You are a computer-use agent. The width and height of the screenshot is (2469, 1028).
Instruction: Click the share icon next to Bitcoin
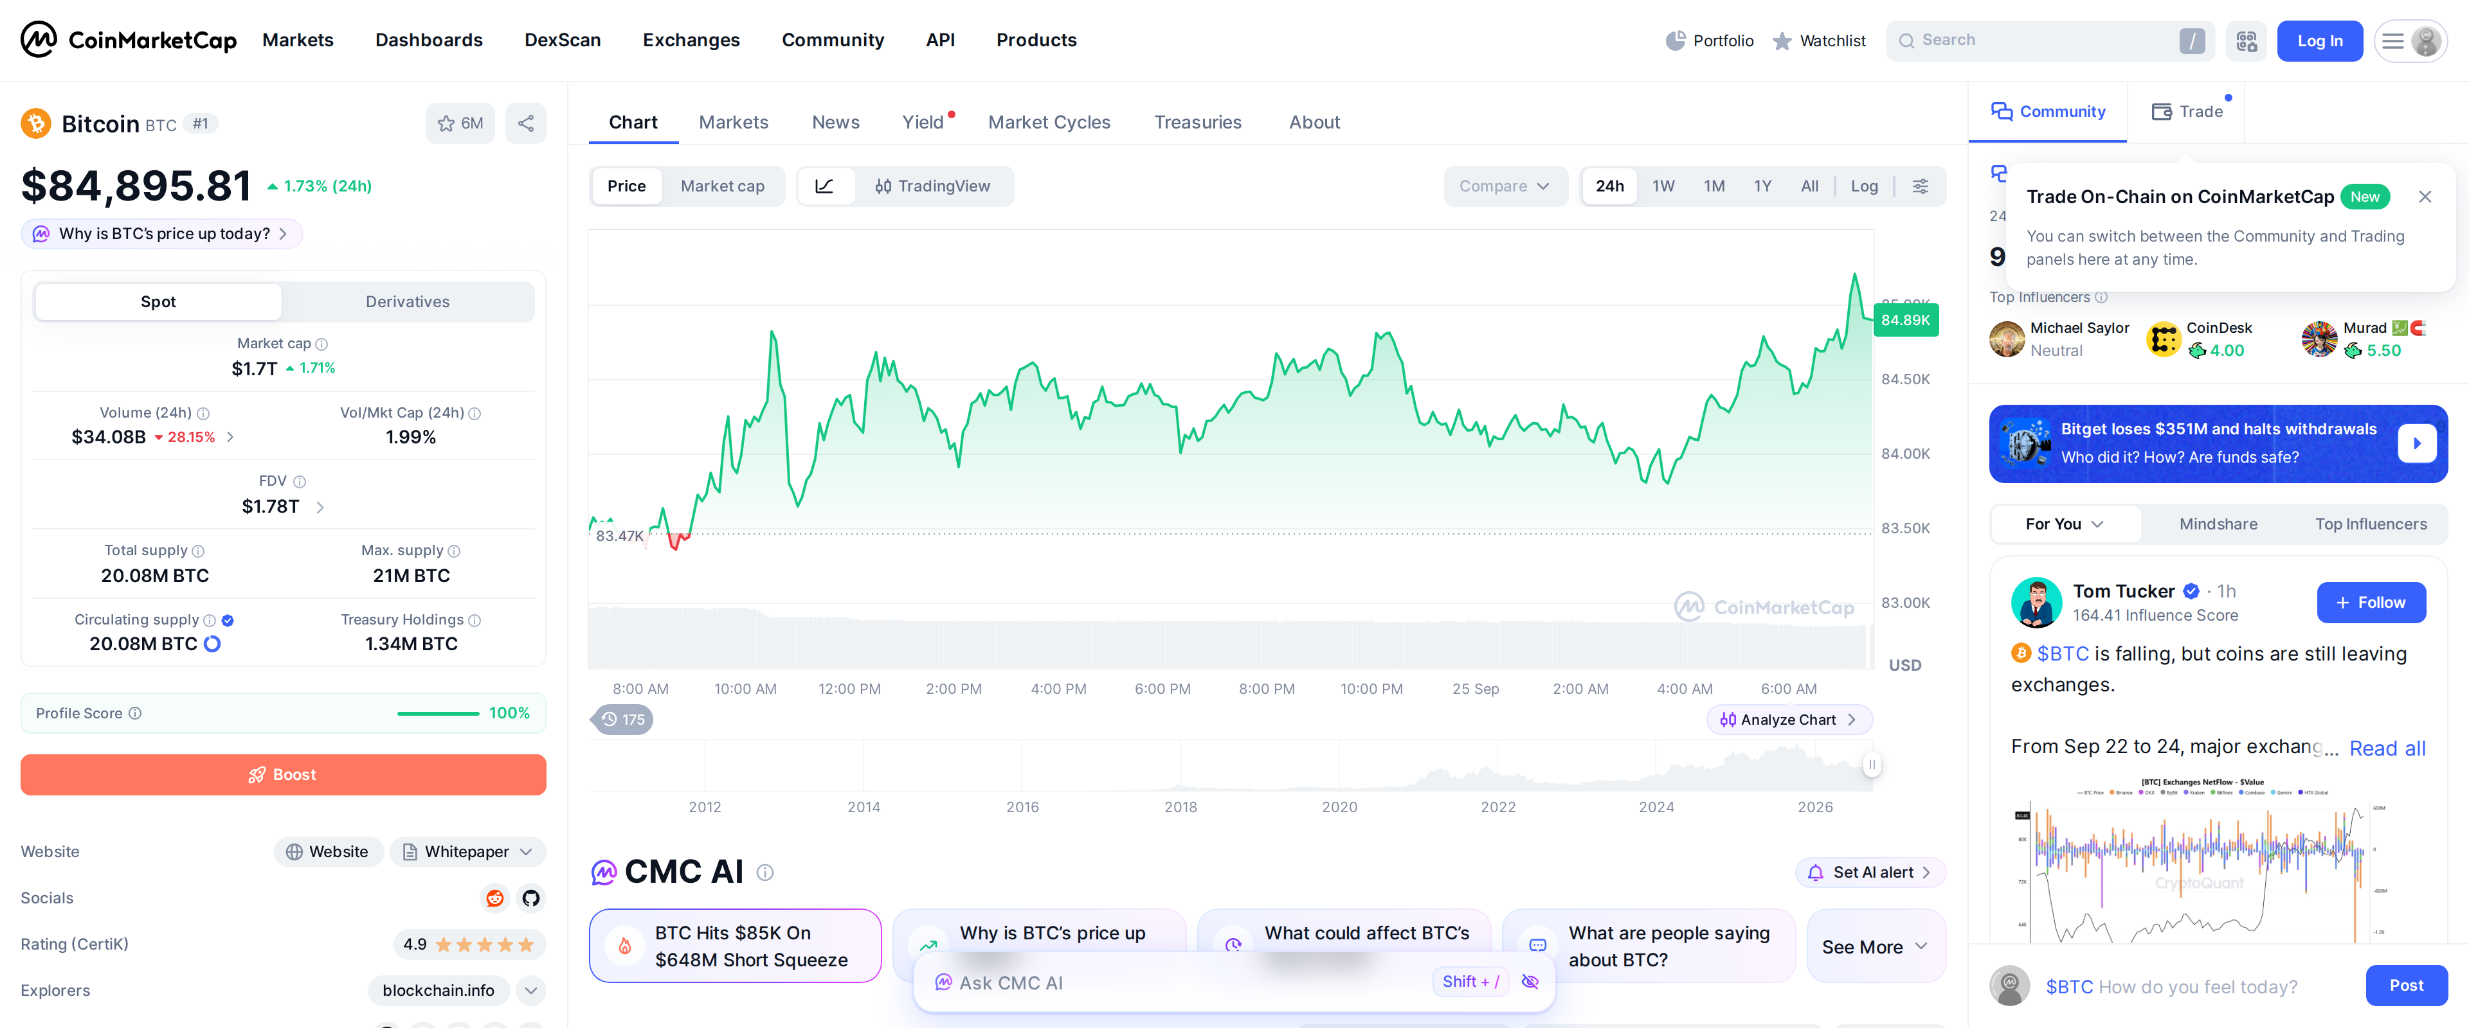point(525,123)
